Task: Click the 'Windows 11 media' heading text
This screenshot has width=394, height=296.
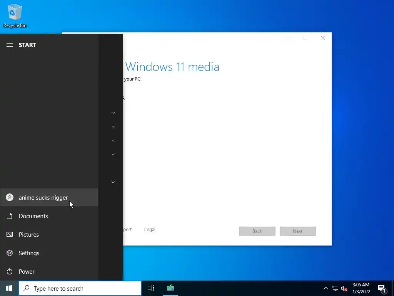Action: point(172,67)
